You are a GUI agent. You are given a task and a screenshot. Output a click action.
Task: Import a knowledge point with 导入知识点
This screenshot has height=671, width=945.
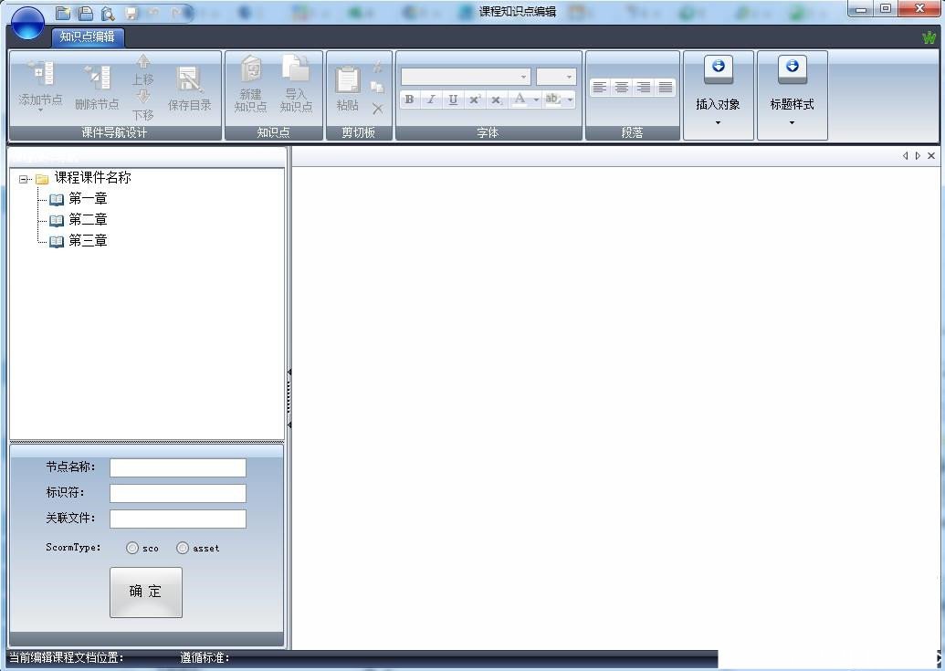coord(296,71)
